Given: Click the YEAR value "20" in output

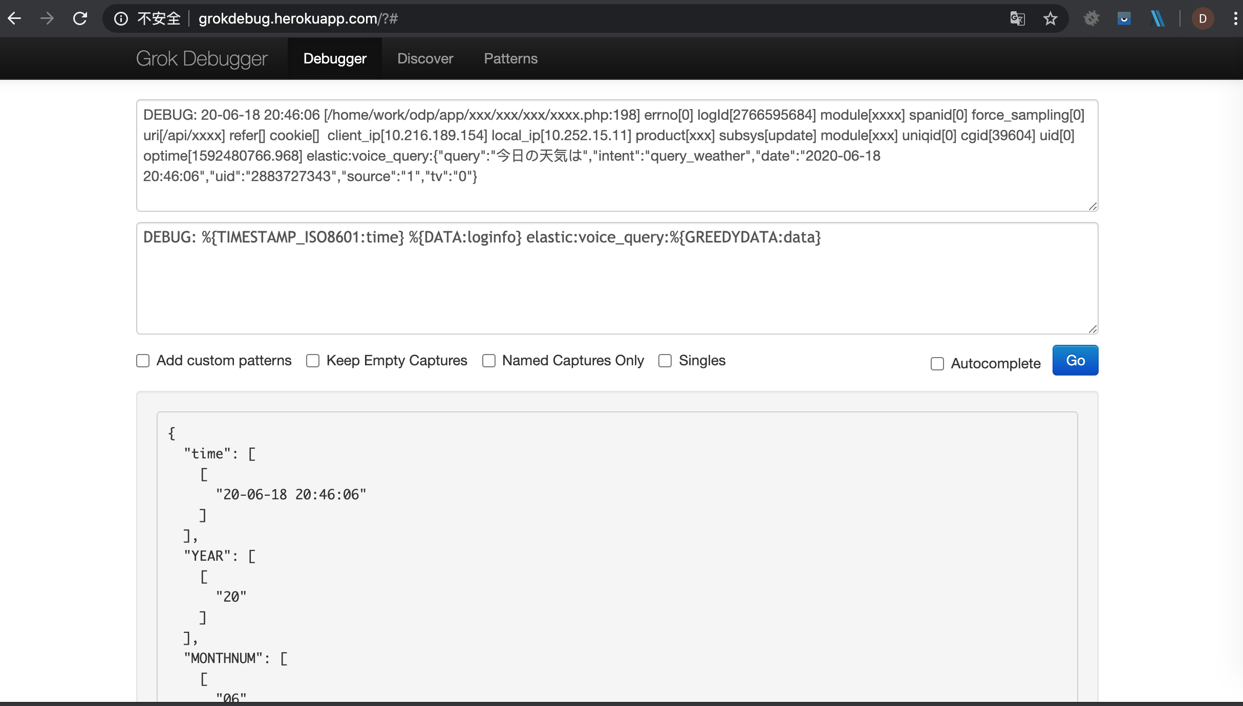Looking at the screenshot, I should pyautogui.click(x=231, y=597).
